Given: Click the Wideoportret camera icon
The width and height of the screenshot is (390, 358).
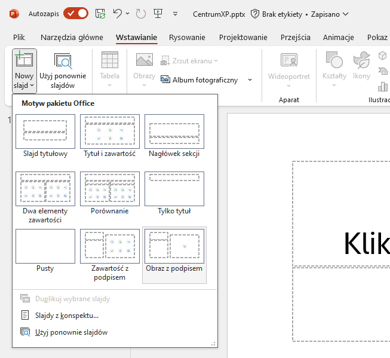Looking at the screenshot, I should (289, 60).
